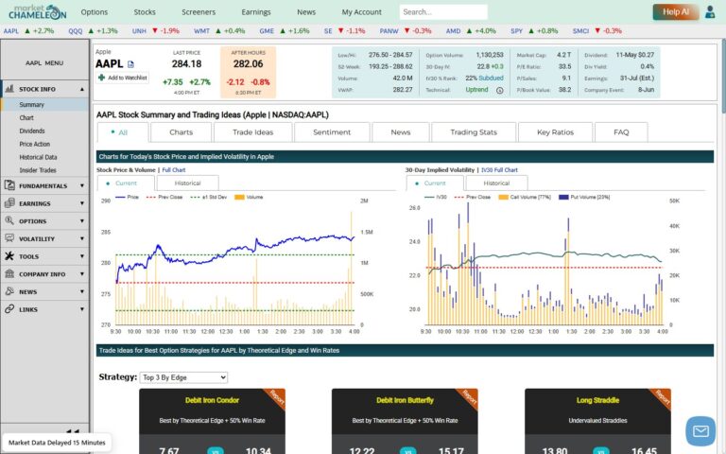Expand the Options sidebar section arrow
The height and width of the screenshot is (454, 726).
pyautogui.click(x=82, y=221)
